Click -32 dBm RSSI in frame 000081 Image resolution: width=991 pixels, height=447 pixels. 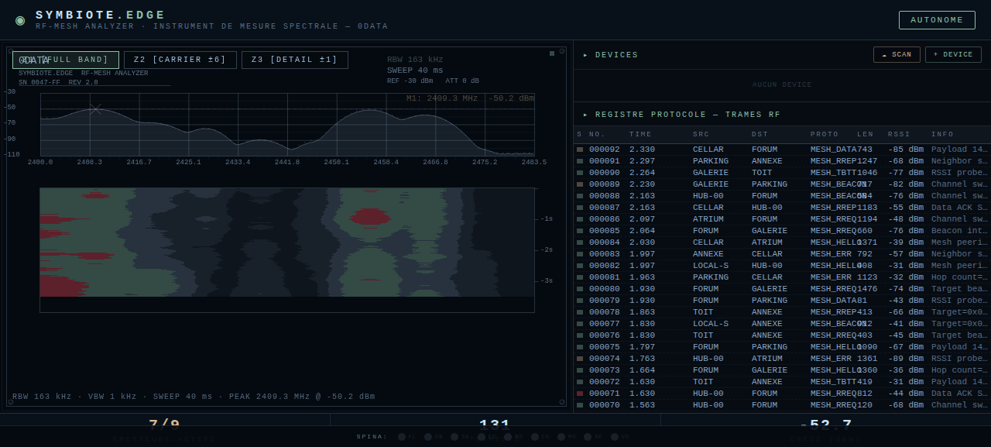pos(906,277)
